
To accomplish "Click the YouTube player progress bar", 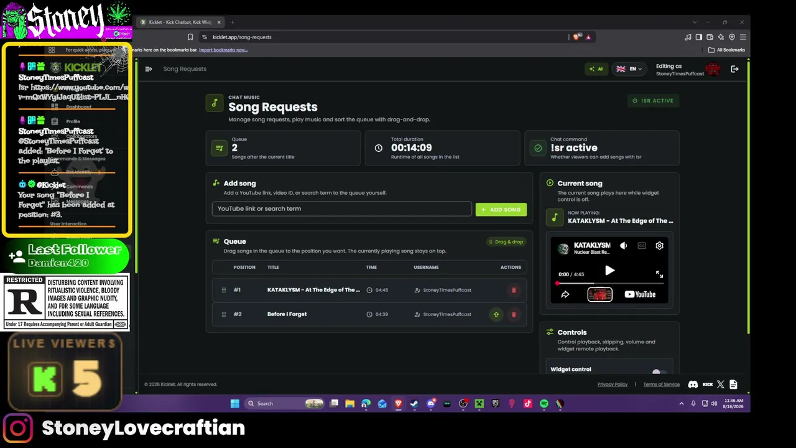I will click(x=609, y=283).
